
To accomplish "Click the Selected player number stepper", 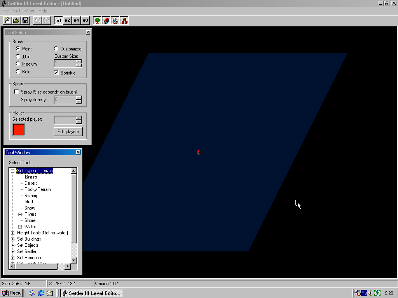I will point(79,120).
